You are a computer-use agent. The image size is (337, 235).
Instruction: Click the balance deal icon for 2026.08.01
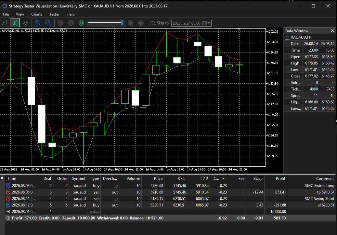point(8,211)
